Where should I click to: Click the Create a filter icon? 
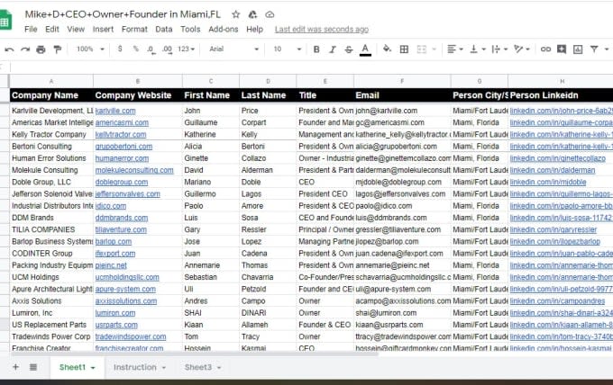pyautogui.click(x=594, y=49)
